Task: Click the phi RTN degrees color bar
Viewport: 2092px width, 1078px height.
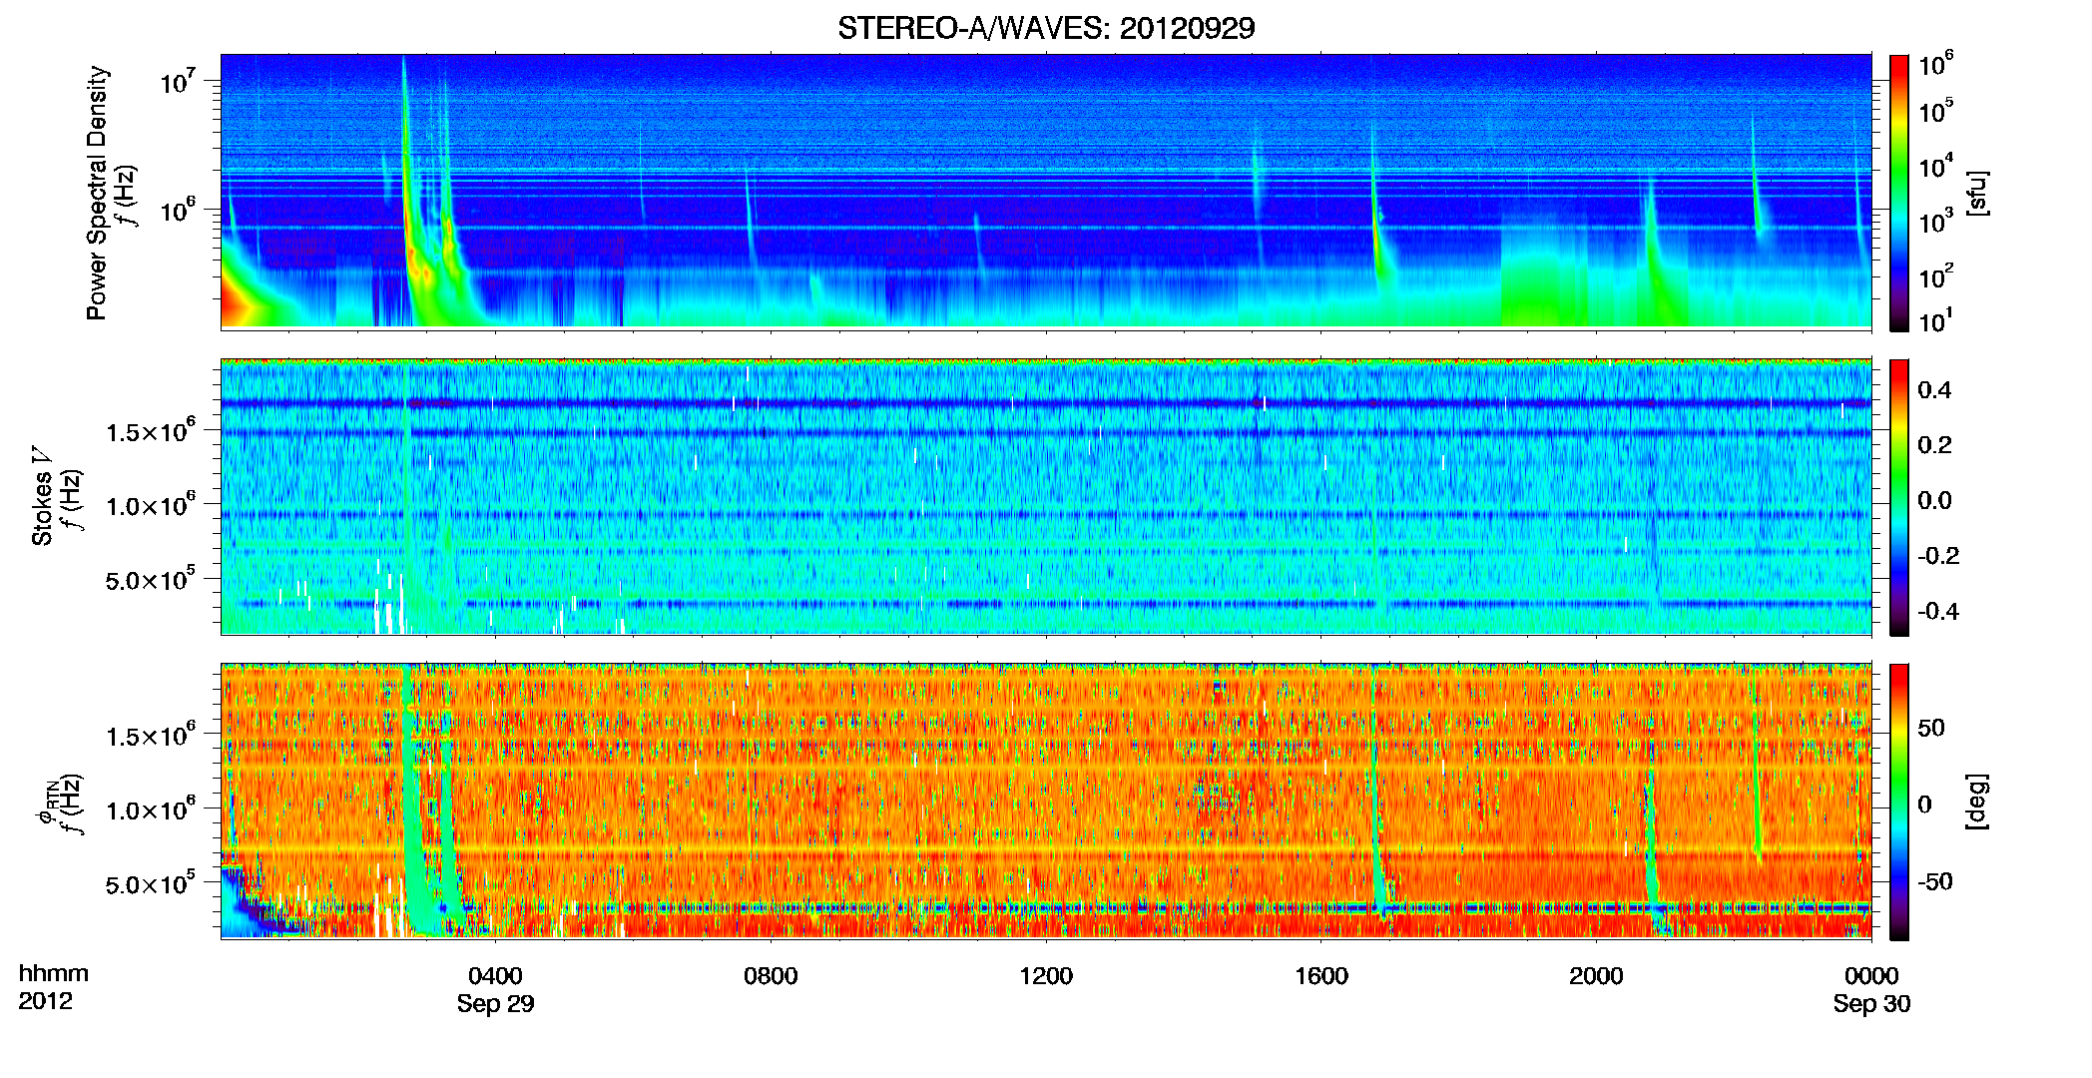Action: click(x=1898, y=802)
